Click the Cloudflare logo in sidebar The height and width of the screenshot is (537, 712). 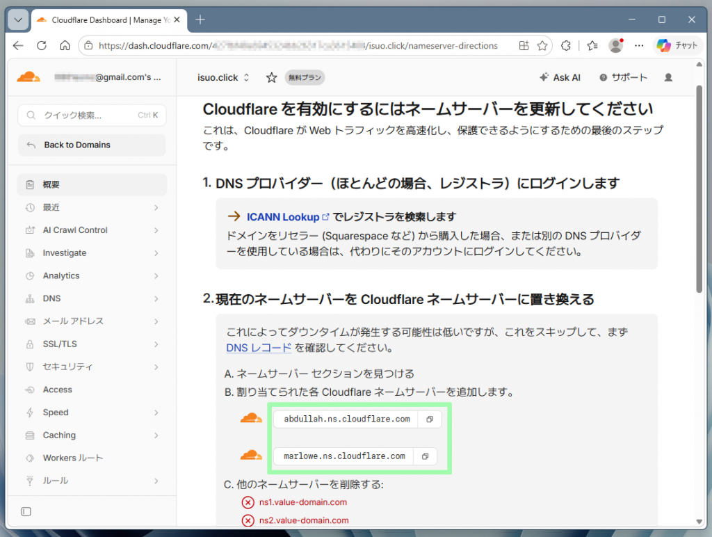pyautogui.click(x=28, y=77)
